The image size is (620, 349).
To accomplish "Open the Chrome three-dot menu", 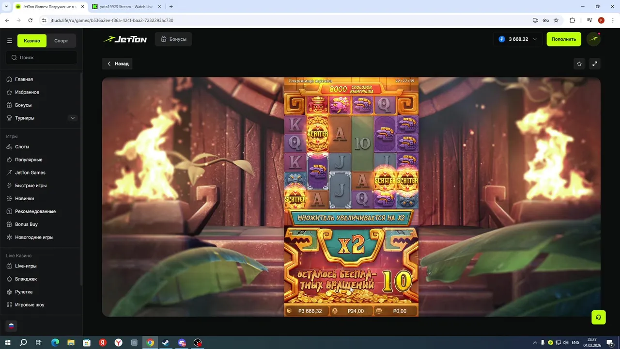I will 613,20.
